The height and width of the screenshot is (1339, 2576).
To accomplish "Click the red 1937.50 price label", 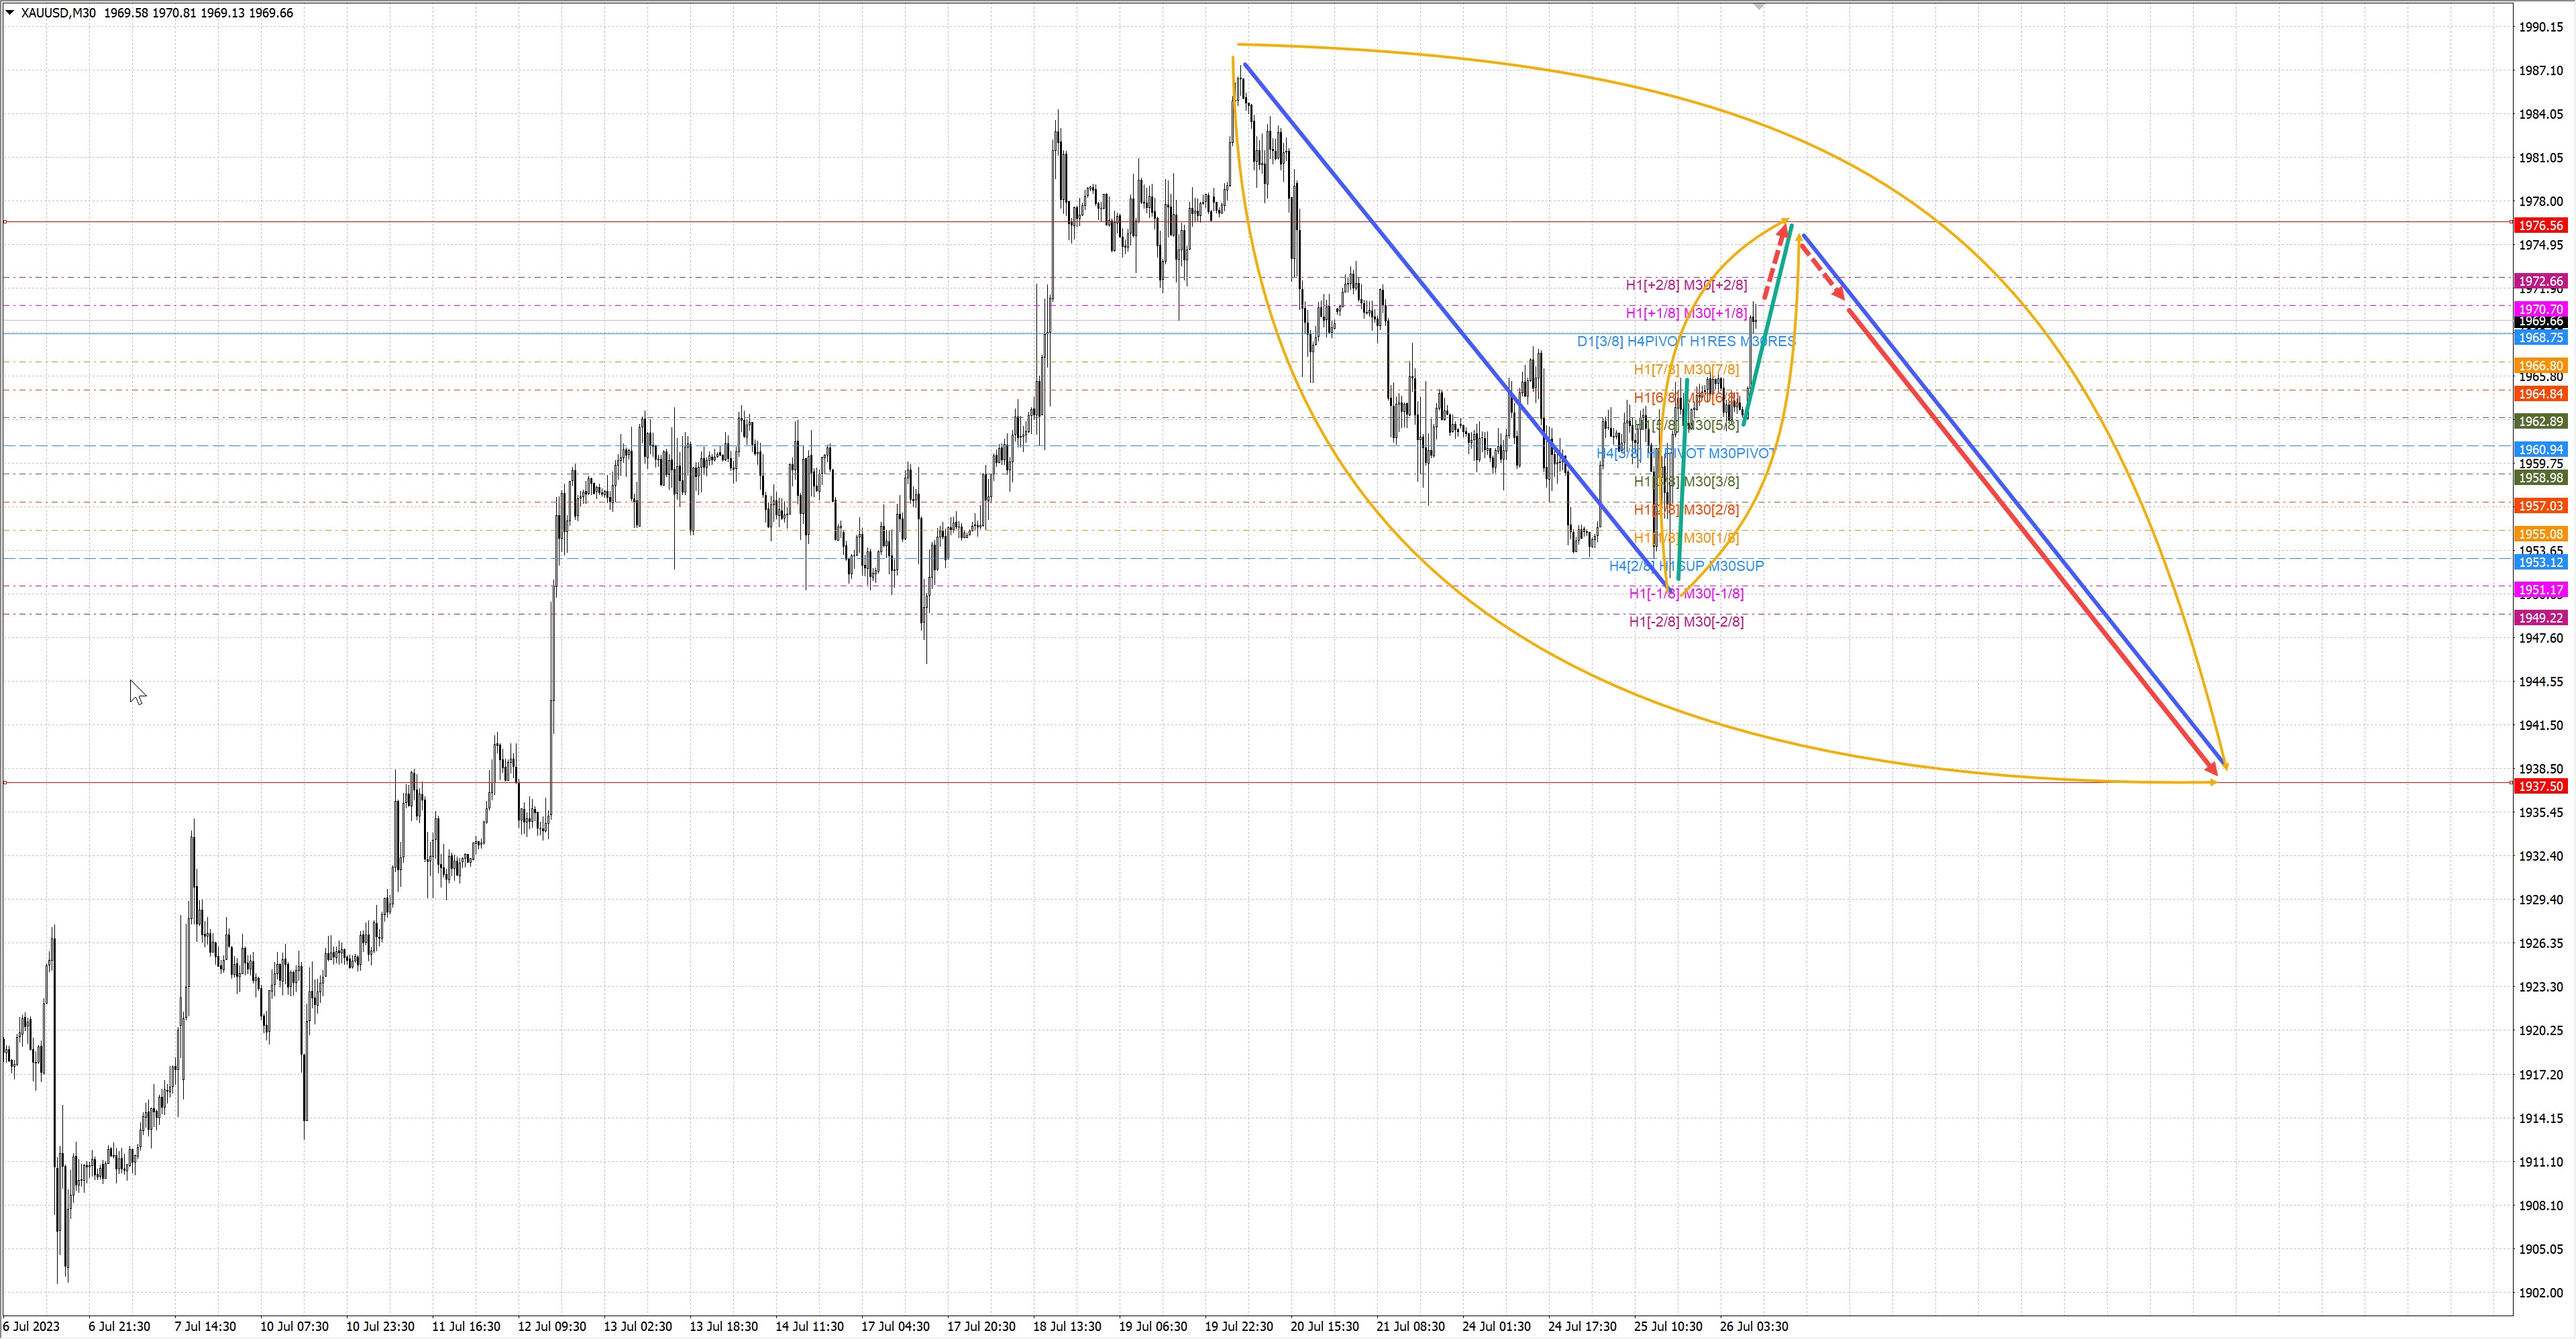I will pos(2540,787).
